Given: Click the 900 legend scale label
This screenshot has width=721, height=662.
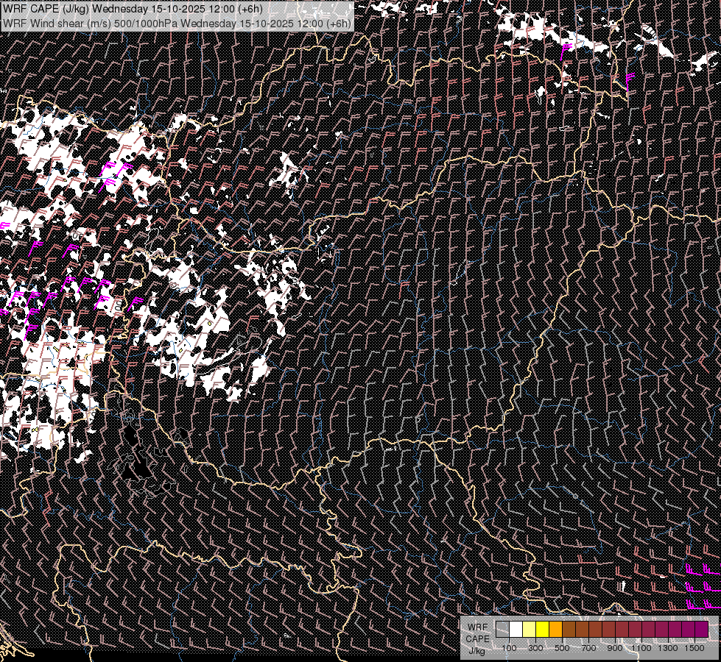Looking at the screenshot, I should coord(615,648).
